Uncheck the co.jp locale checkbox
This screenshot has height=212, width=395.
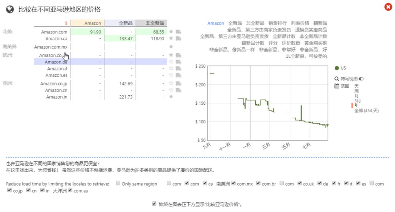click(9, 190)
